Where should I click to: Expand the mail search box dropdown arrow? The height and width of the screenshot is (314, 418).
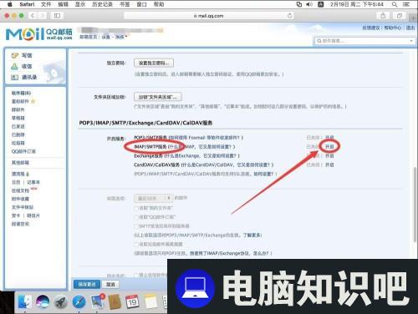411,41
